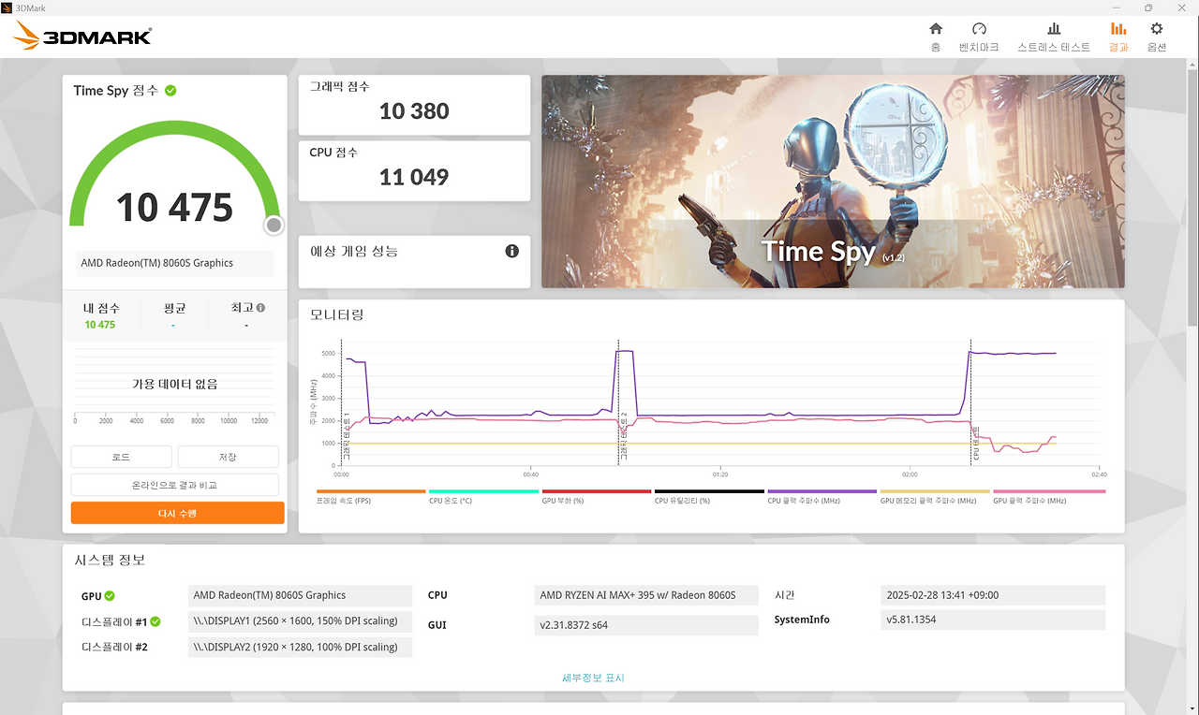The height and width of the screenshot is (715, 1199).
Task: Toggle the CPU 유틸리티 (%) legend swatch
Action: (x=709, y=491)
